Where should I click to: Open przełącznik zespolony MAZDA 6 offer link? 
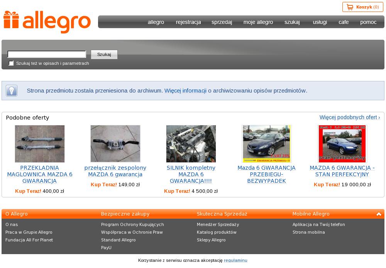pyautogui.click(x=115, y=171)
